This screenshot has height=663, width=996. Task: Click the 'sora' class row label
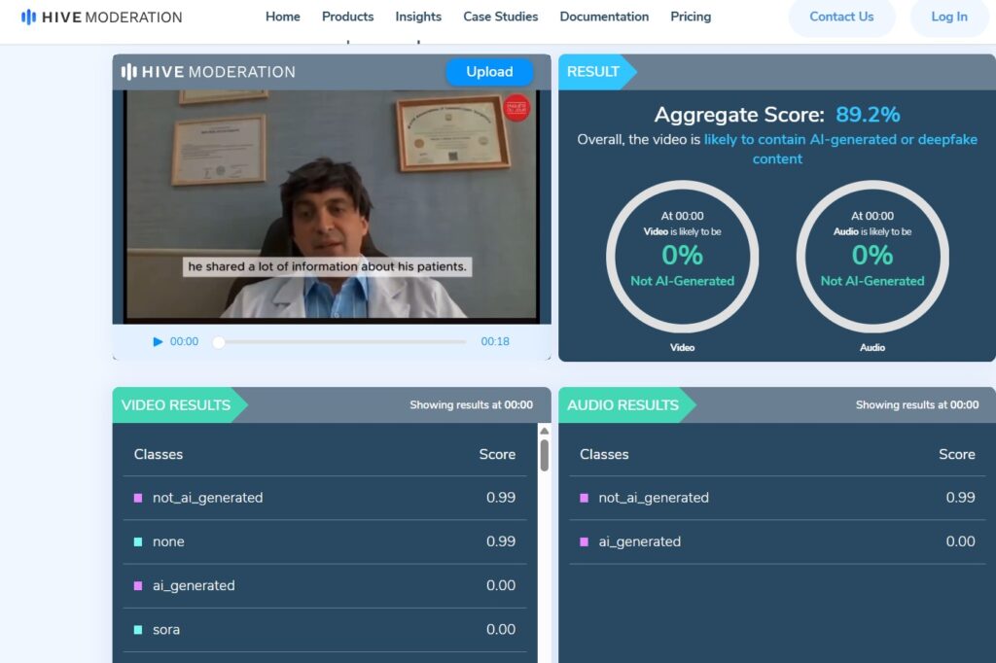click(166, 630)
